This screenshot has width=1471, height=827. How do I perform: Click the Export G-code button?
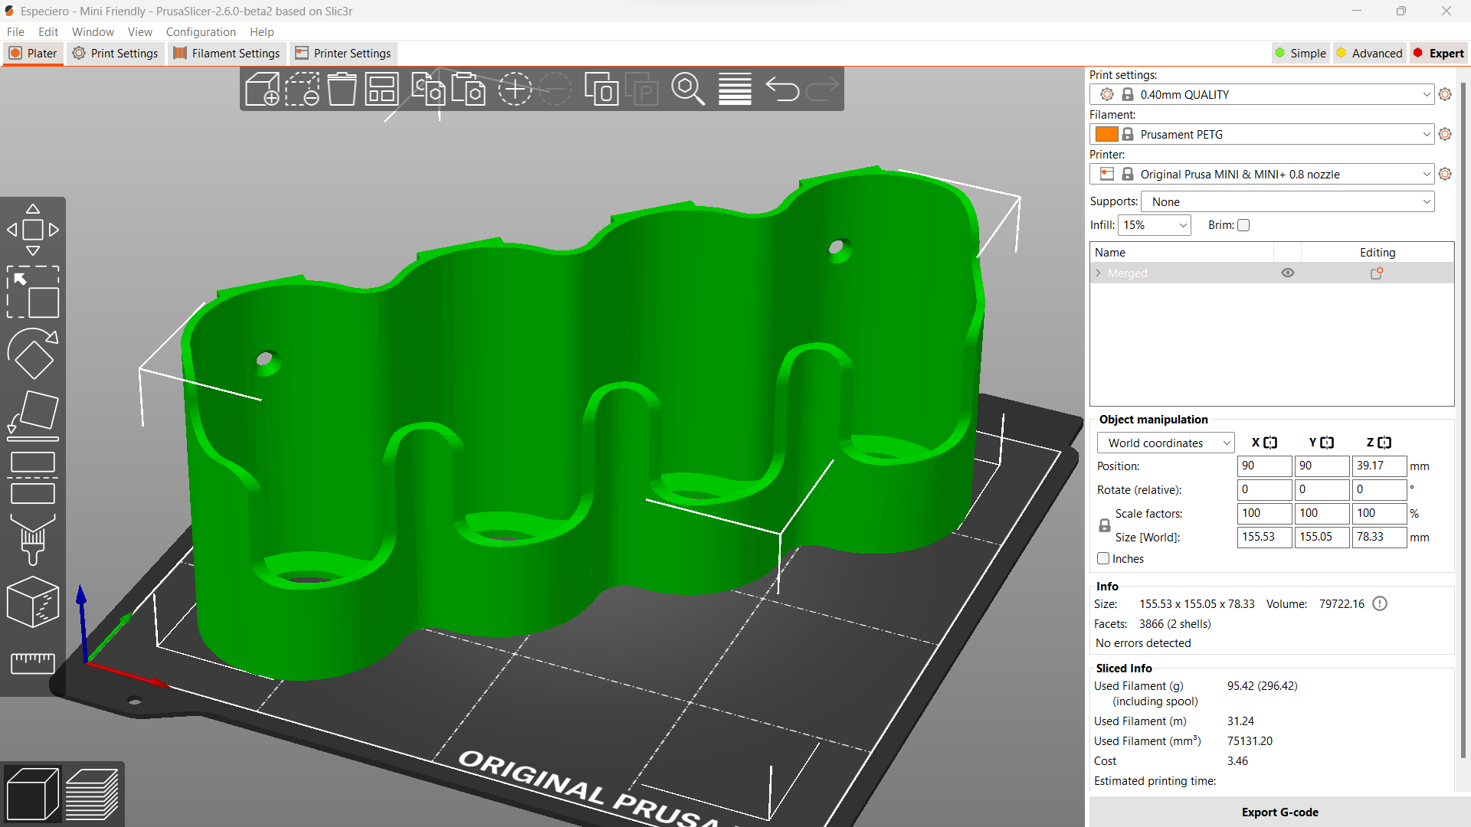click(1279, 812)
